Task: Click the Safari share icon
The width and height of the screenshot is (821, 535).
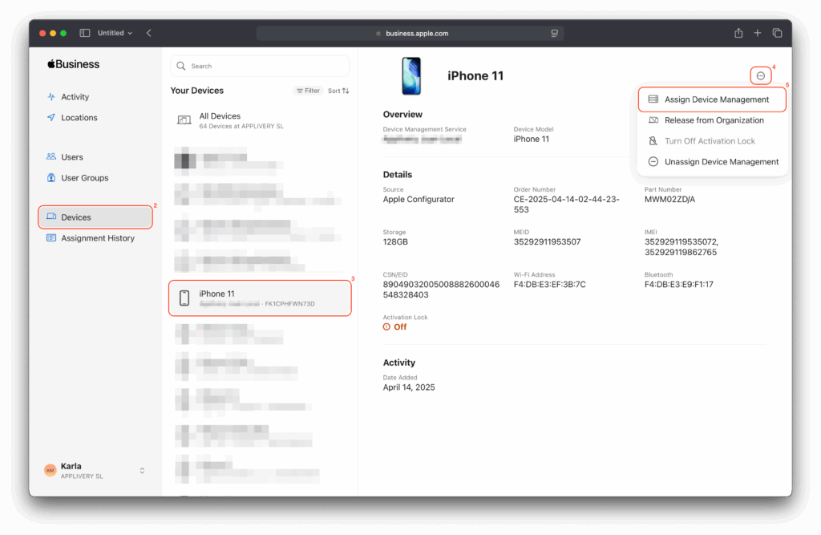Action: pos(738,33)
